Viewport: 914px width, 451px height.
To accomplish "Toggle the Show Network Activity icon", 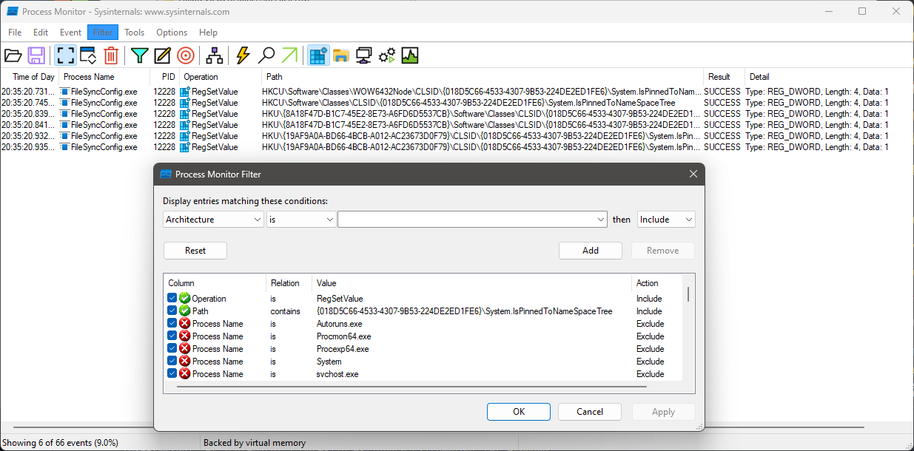I will [363, 55].
